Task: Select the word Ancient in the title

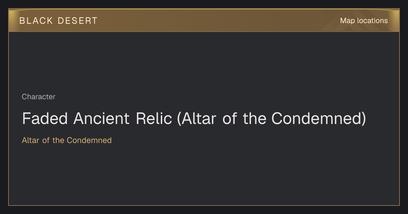Action: 102,119
